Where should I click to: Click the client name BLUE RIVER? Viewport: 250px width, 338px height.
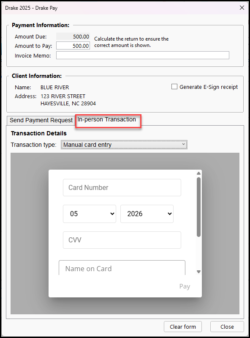click(x=55, y=87)
